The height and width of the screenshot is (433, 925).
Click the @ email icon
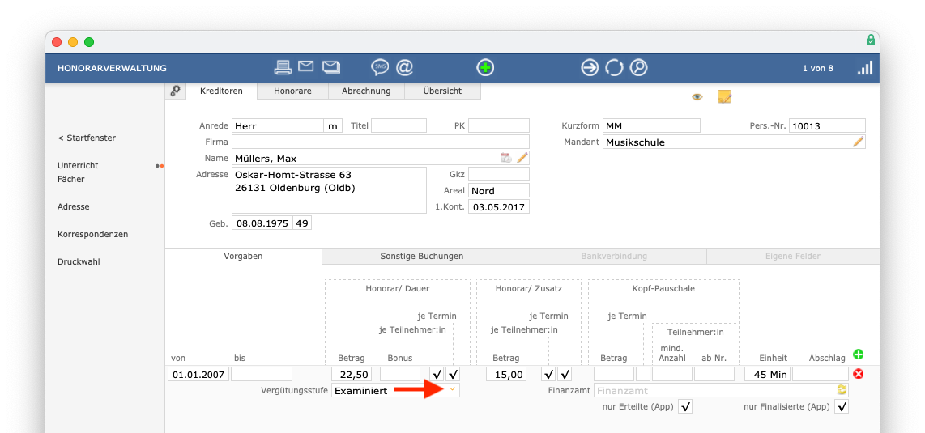(x=404, y=68)
